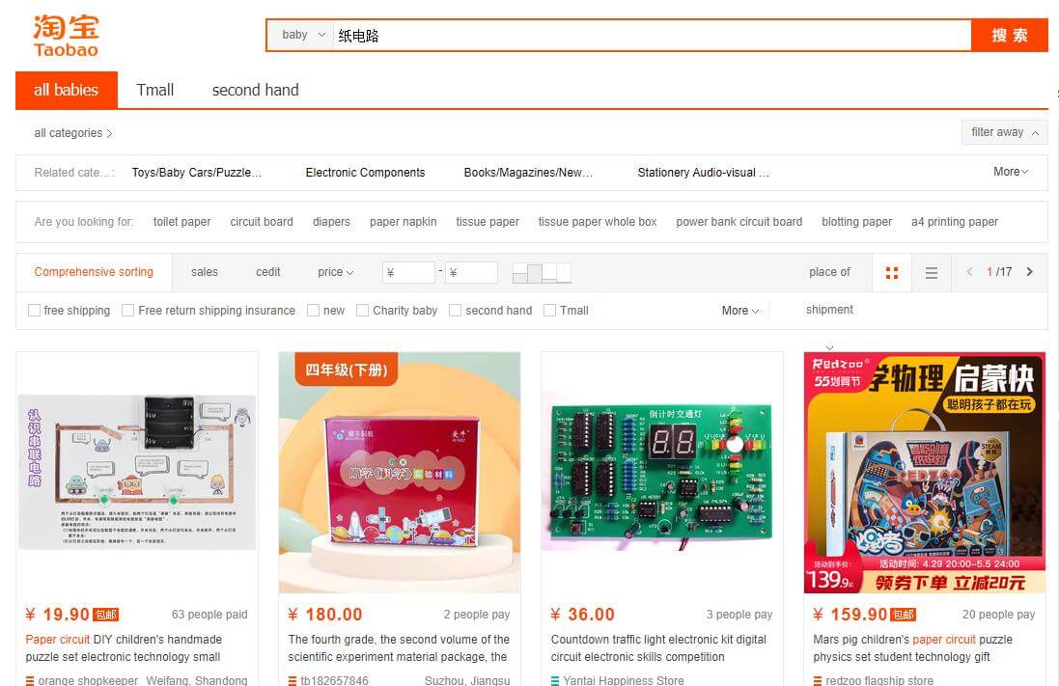The height and width of the screenshot is (686, 1059).
Task: Tick the second hand filter checkbox
Action: pyautogui.click(x=456, y=310)
